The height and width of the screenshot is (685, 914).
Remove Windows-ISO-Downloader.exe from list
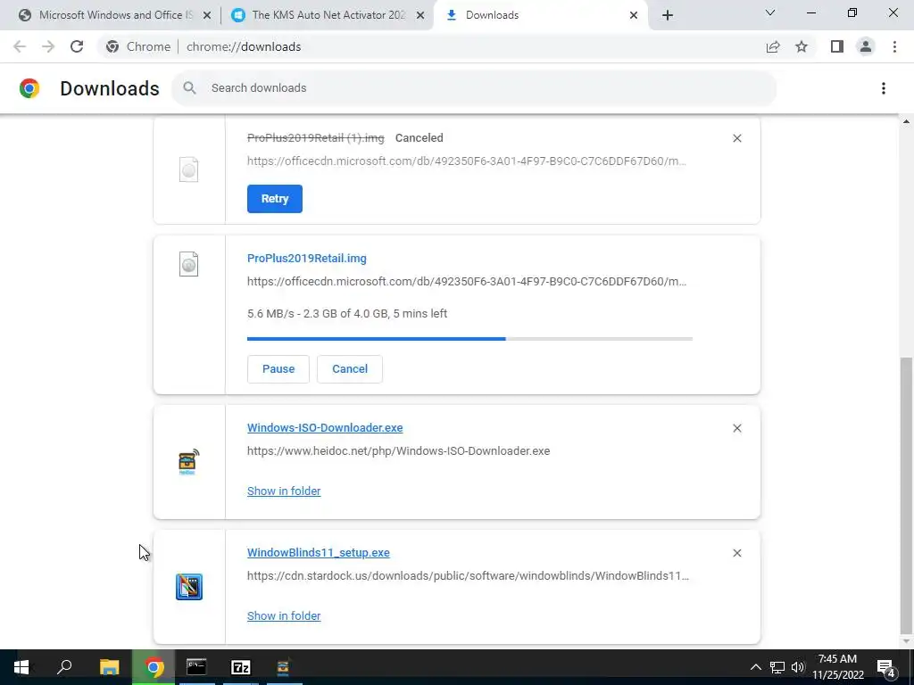pos(737,428)
